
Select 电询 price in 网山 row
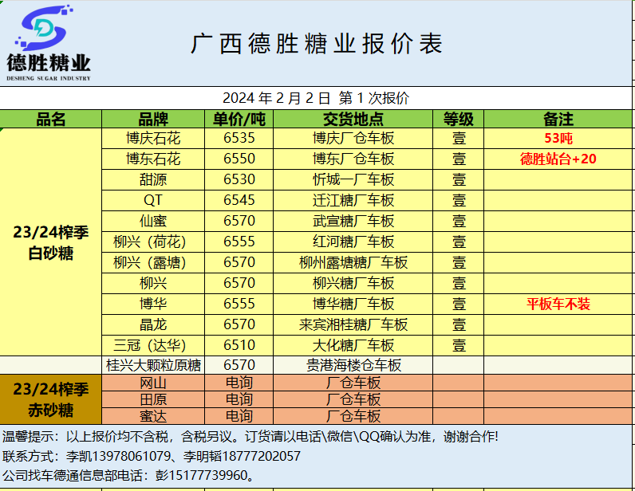(x=239, y=383)
